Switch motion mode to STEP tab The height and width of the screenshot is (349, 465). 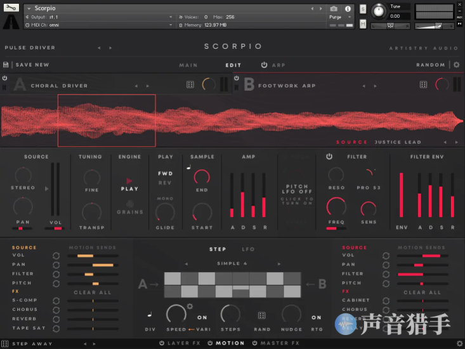(218, 249)
